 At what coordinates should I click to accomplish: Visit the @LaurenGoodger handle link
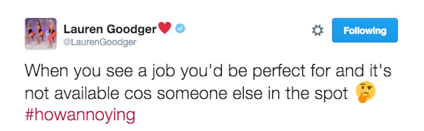click(x=100, y=42)
